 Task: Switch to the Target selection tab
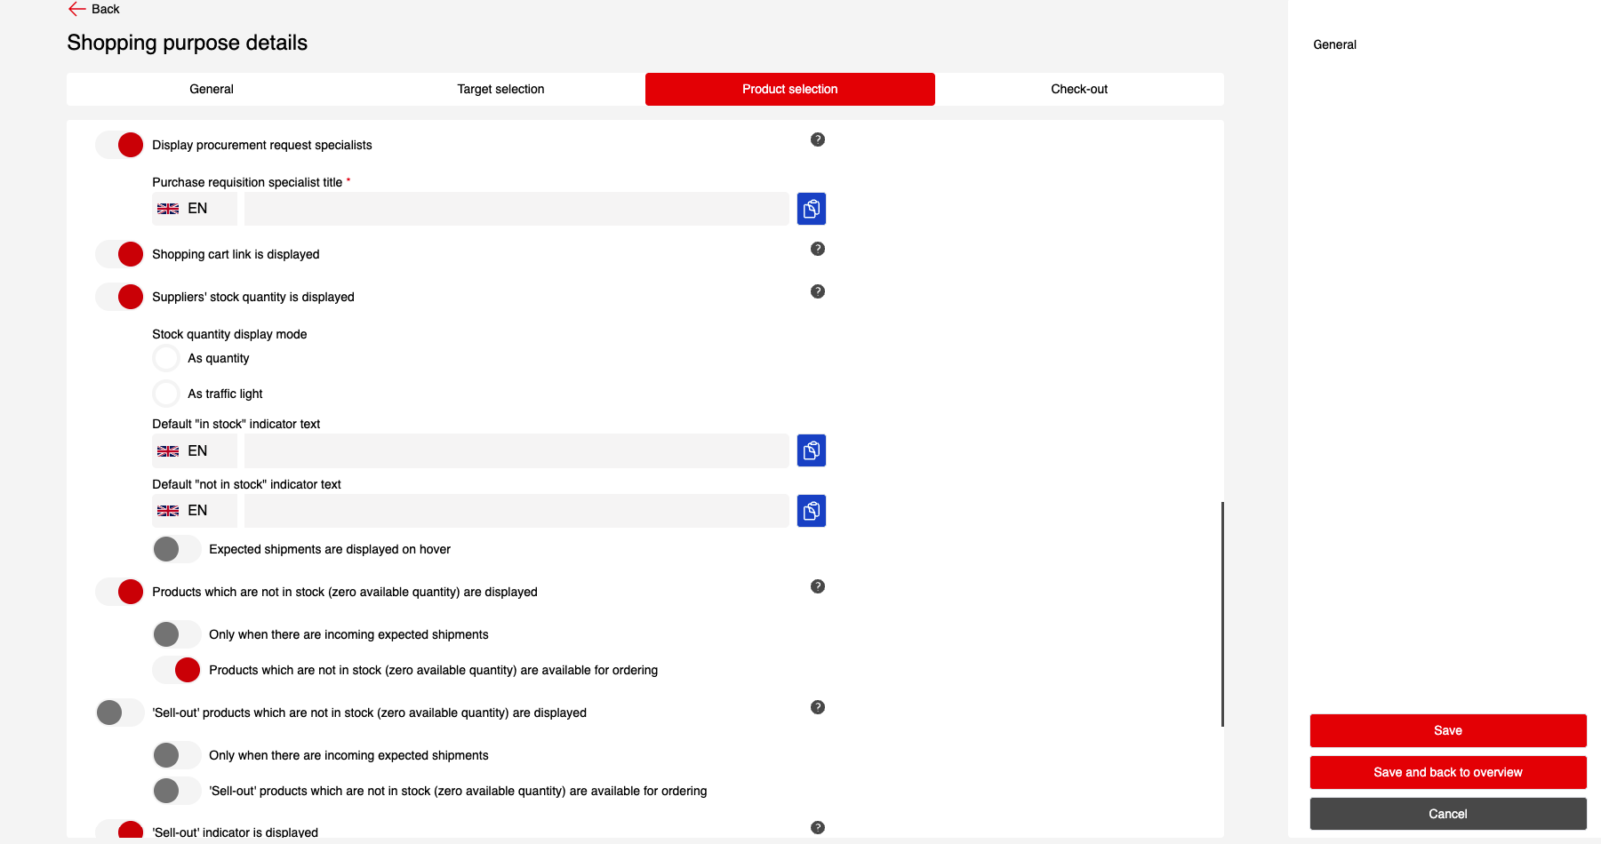click(x=500, y=89)
